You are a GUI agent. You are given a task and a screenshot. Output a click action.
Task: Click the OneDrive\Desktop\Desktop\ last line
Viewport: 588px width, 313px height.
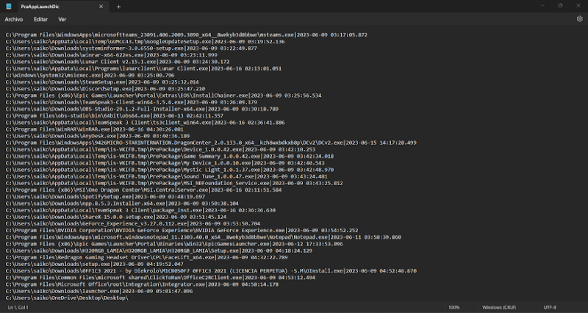pyautogui.click(x=67, y=298)
